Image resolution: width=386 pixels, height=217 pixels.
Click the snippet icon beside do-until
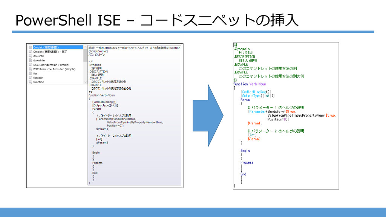coord(30,56)
